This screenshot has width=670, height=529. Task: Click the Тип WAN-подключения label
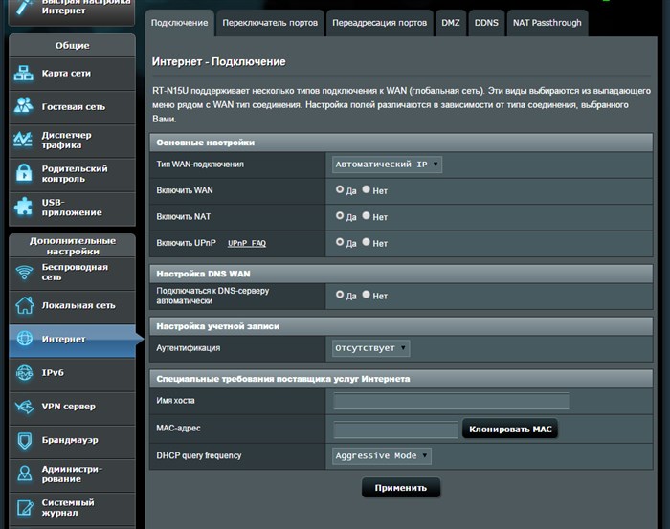point(200,165)
